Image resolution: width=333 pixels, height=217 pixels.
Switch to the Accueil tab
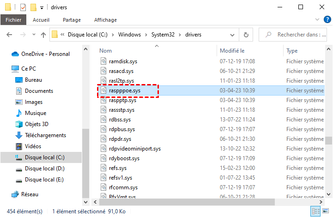[x=41, y=20]
